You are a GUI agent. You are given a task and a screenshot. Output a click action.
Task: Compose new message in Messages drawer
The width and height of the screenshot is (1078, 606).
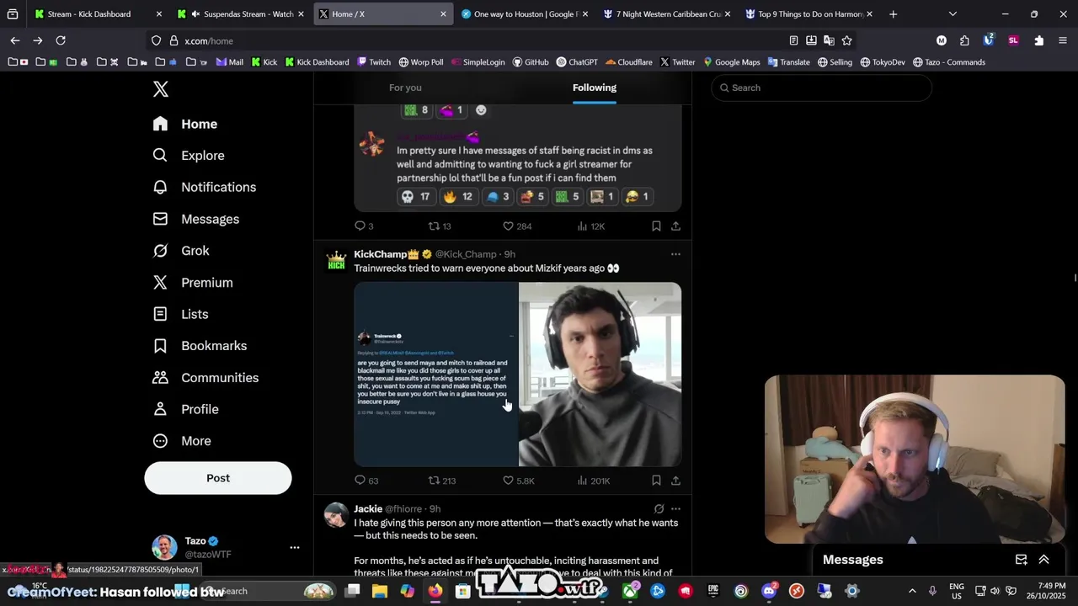(x=1022, y=560)
